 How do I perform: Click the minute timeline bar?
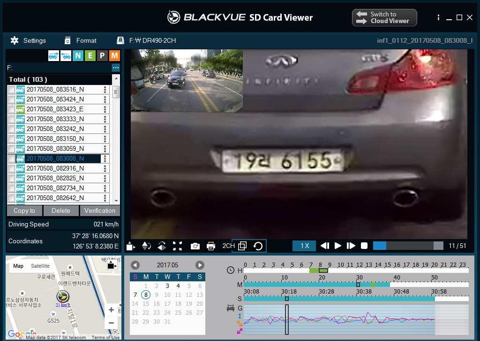[x=356, y=285]
